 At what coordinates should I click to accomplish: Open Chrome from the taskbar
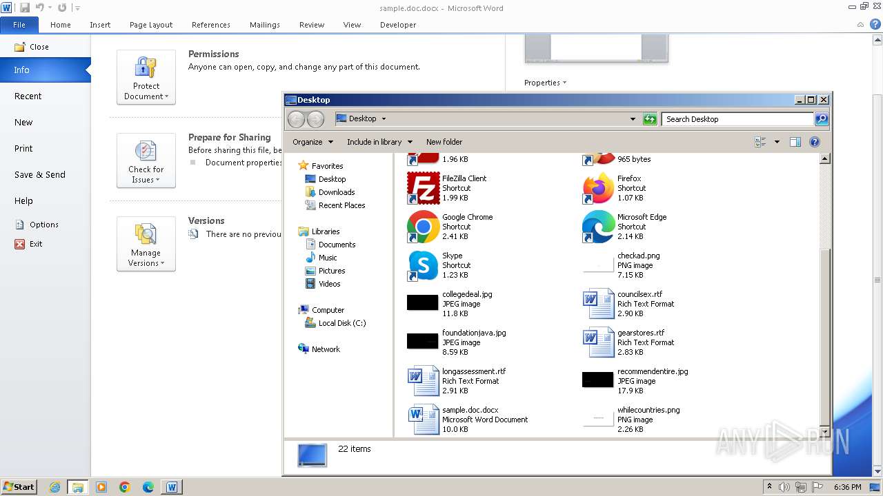125,487
